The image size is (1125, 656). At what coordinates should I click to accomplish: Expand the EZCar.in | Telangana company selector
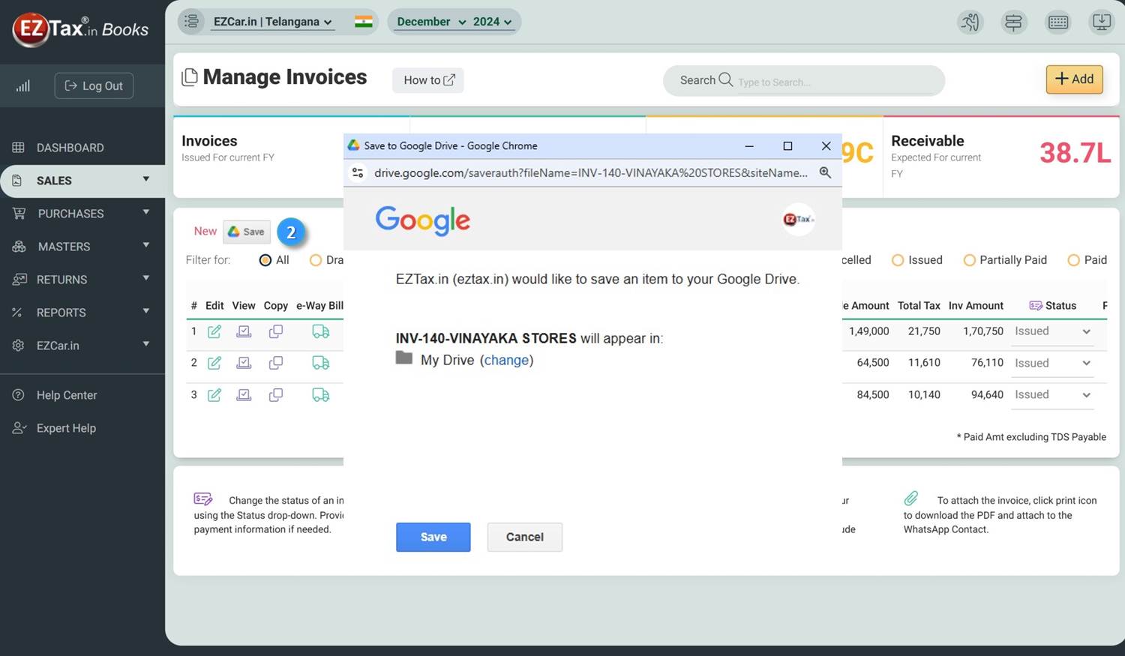272,22
